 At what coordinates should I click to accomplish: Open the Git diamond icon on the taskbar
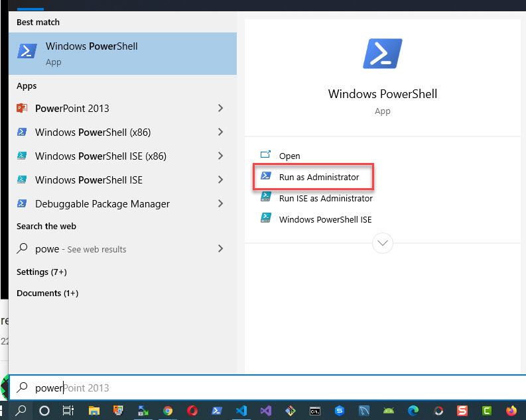(x=291, y=410)
